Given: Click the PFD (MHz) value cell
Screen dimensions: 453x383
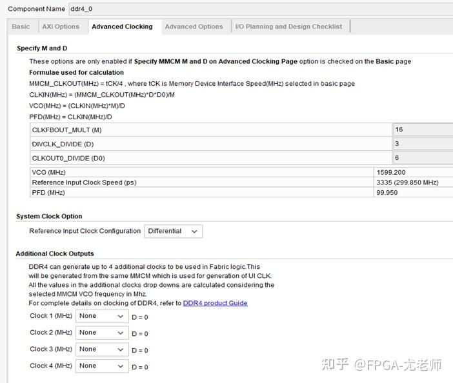Looking at the screenshot, I should (x=413, y=192).
